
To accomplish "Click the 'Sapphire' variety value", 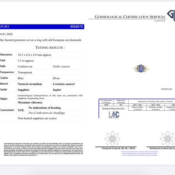I will point(24,90).
